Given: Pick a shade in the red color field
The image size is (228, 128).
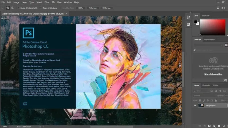Looking at the screenshot, I should pyautogui.click(x=213, y=27).
